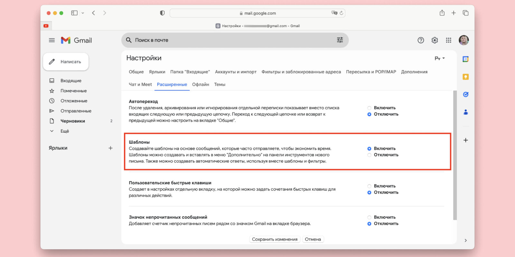
Task: Open Google Keep in the side panel
Action: point(465,77)
